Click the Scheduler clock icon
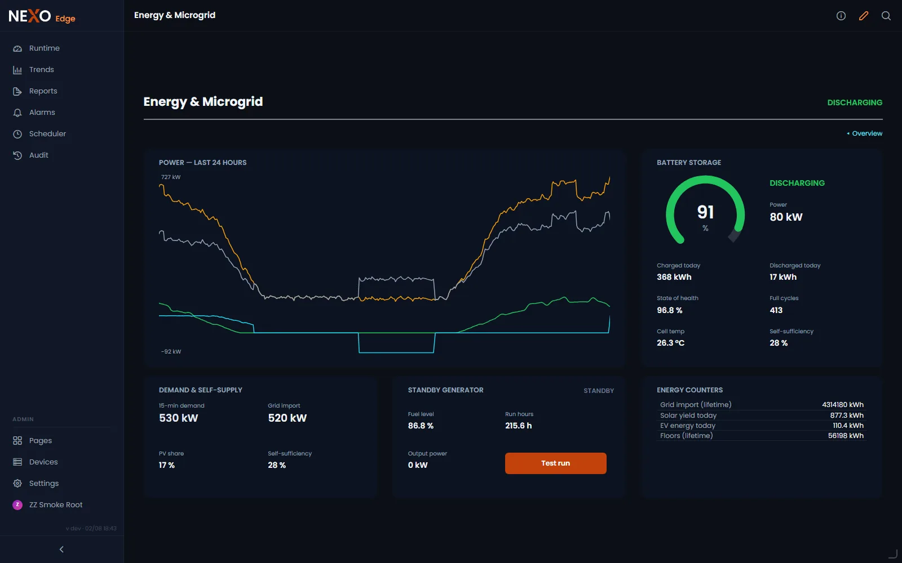 point(17,134)
